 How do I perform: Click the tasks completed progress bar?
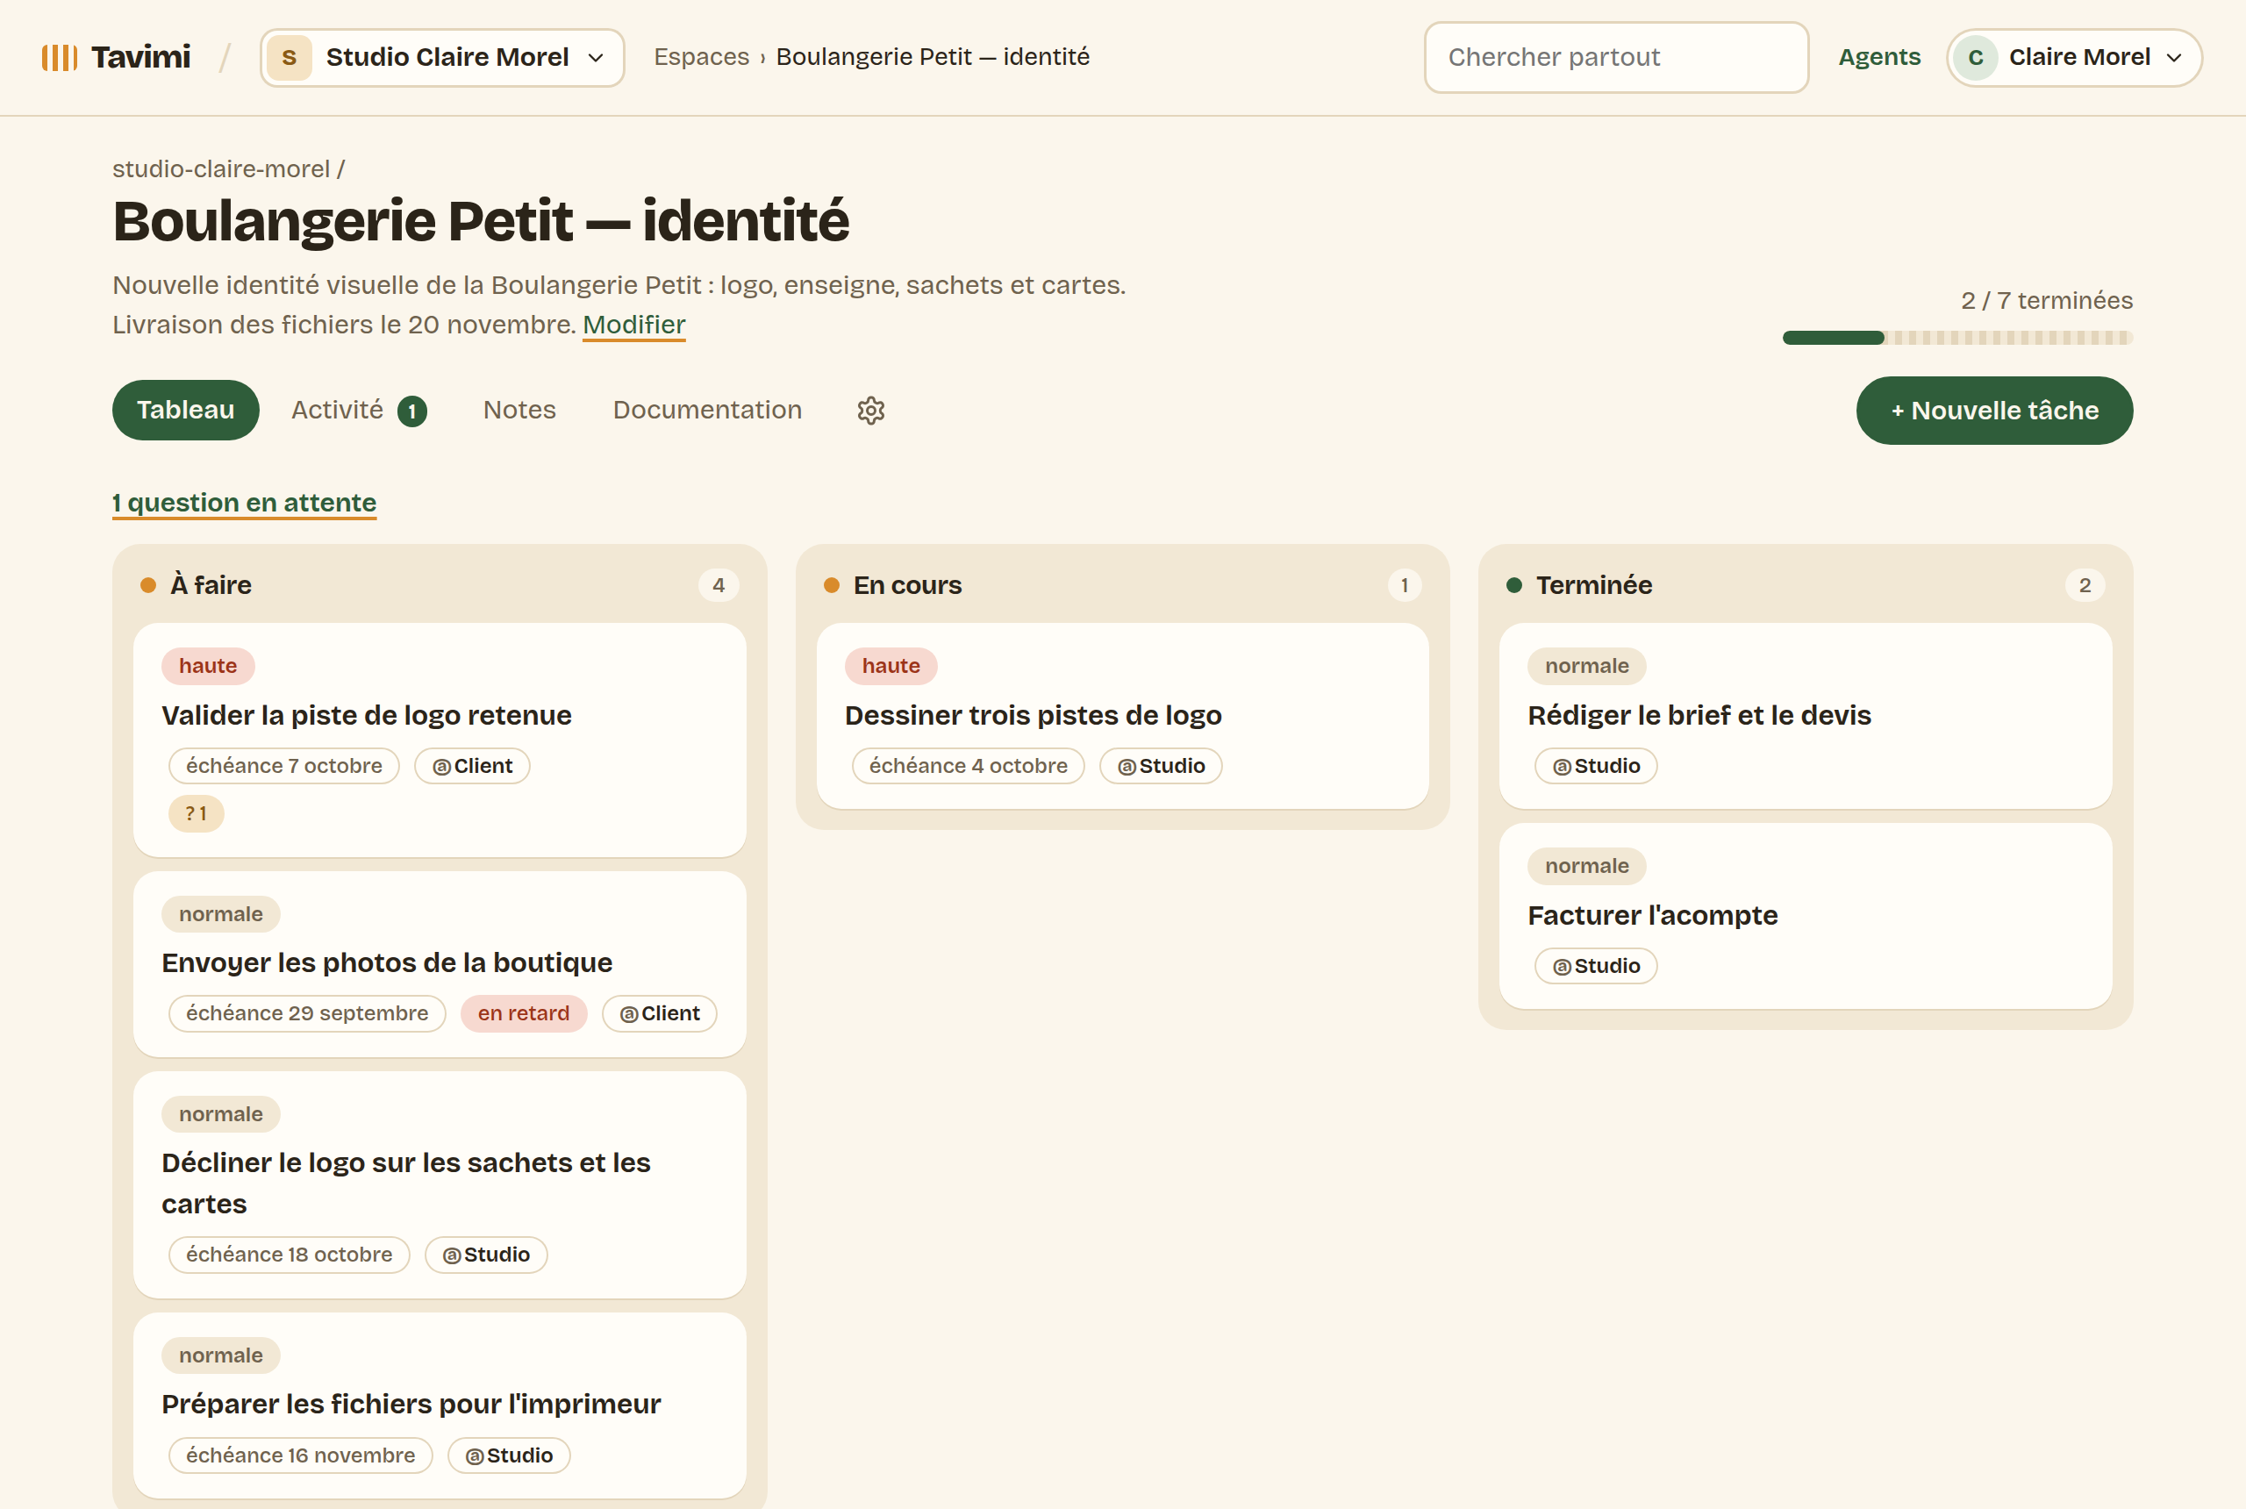coord(1957,338)
